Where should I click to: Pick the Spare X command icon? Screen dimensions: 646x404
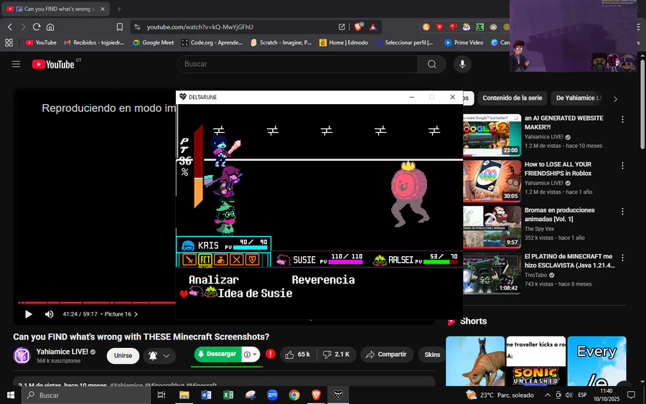pos(236,260)
